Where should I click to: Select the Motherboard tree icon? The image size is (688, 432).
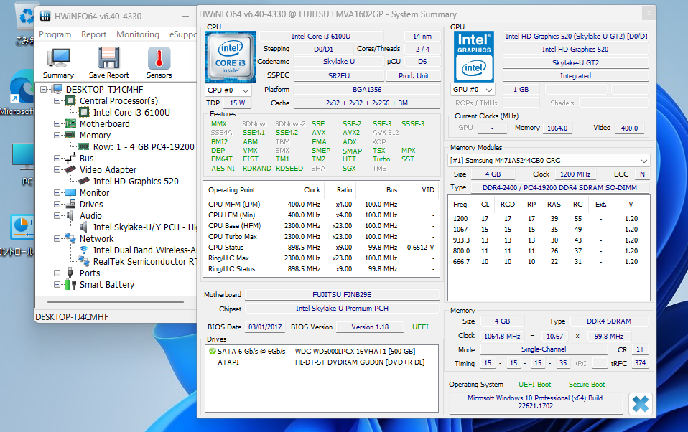tap(70, 123)
